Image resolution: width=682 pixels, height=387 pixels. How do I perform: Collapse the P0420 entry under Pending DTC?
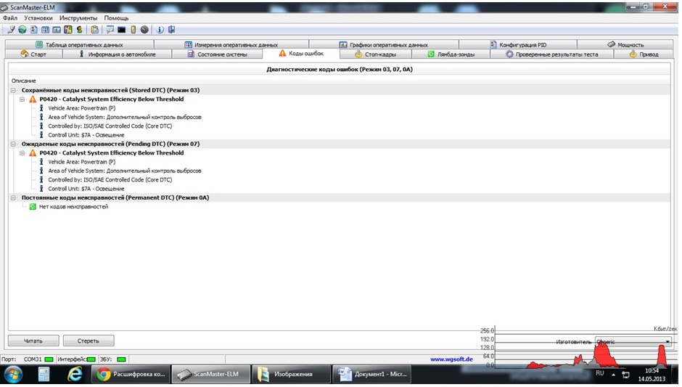point(22,153)
